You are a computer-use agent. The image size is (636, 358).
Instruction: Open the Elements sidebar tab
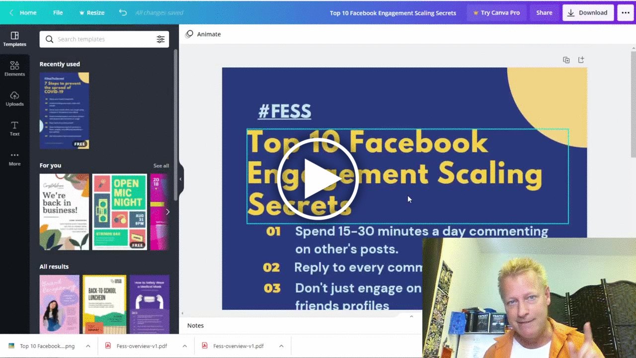[14, 69]
